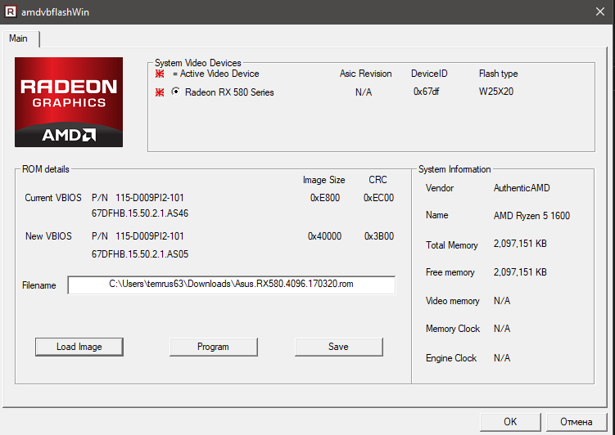Click the Engine Clock label
This screenshot has width=615, height=435.
pyautogui.click(x=451, y=358)
